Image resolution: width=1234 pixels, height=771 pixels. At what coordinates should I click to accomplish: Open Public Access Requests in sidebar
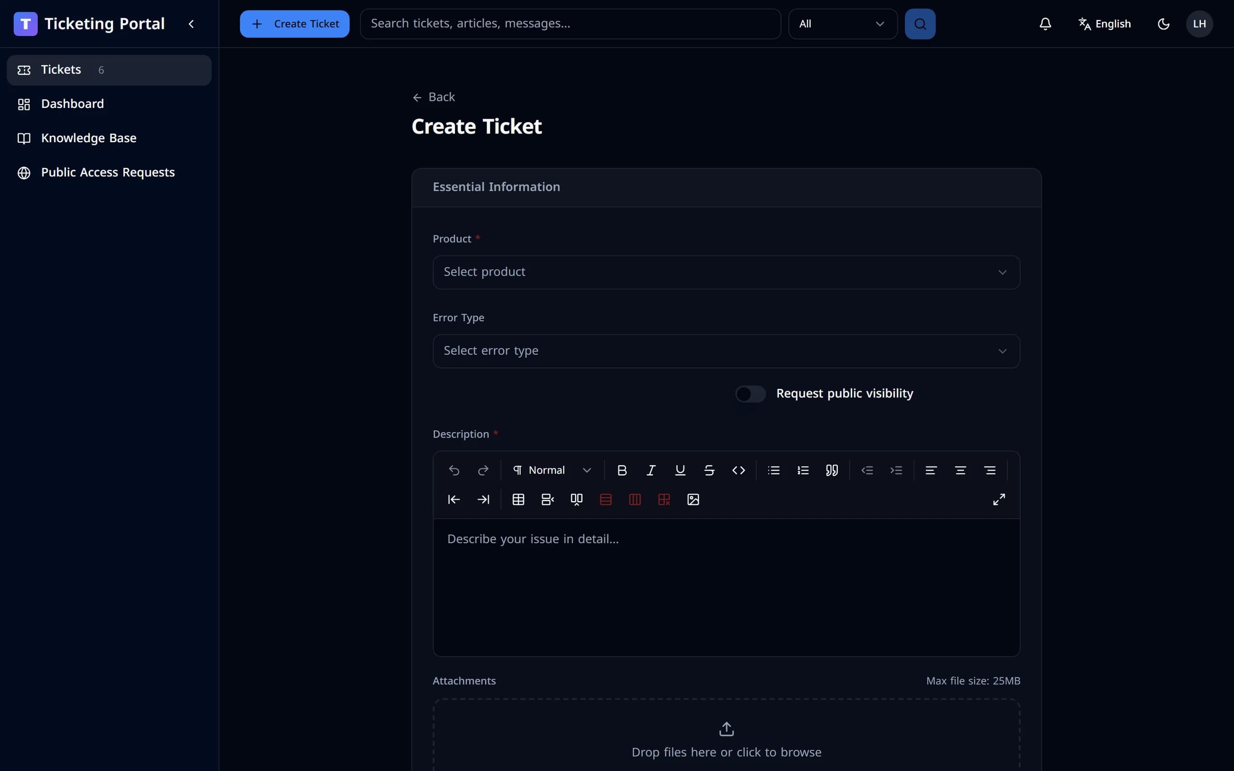click(109, 173)
